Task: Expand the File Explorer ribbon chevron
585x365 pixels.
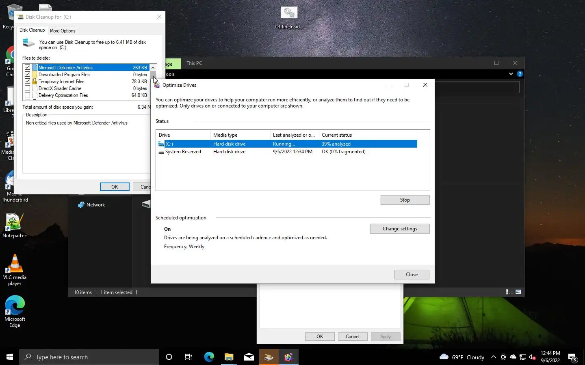Action: (x=511, y=74)
